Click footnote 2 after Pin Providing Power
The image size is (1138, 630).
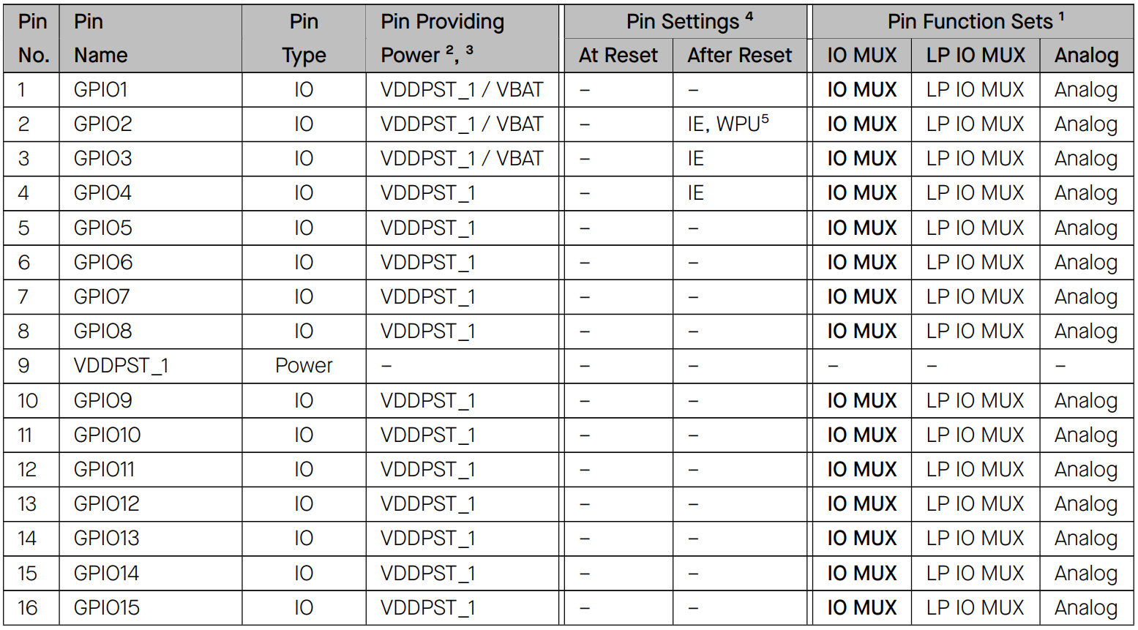[x=449, y=50]
